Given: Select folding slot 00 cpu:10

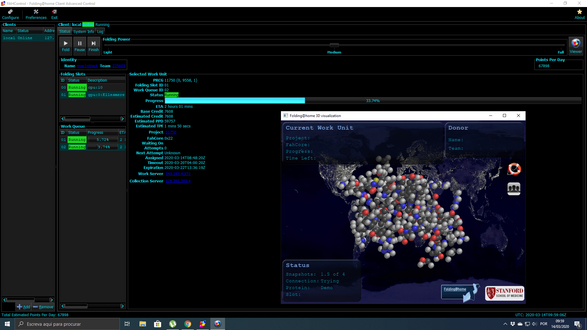Looking at the screenshot, I should click(93, 87).
